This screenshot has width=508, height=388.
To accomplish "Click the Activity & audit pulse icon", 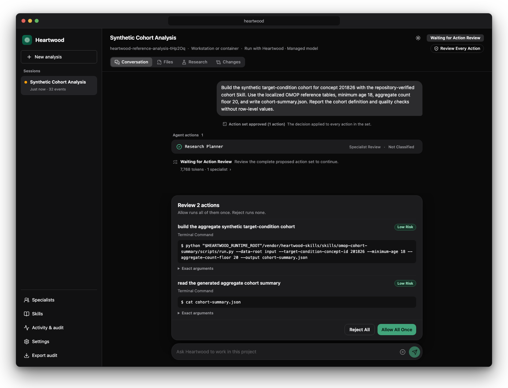I will (x=27, y=328).
